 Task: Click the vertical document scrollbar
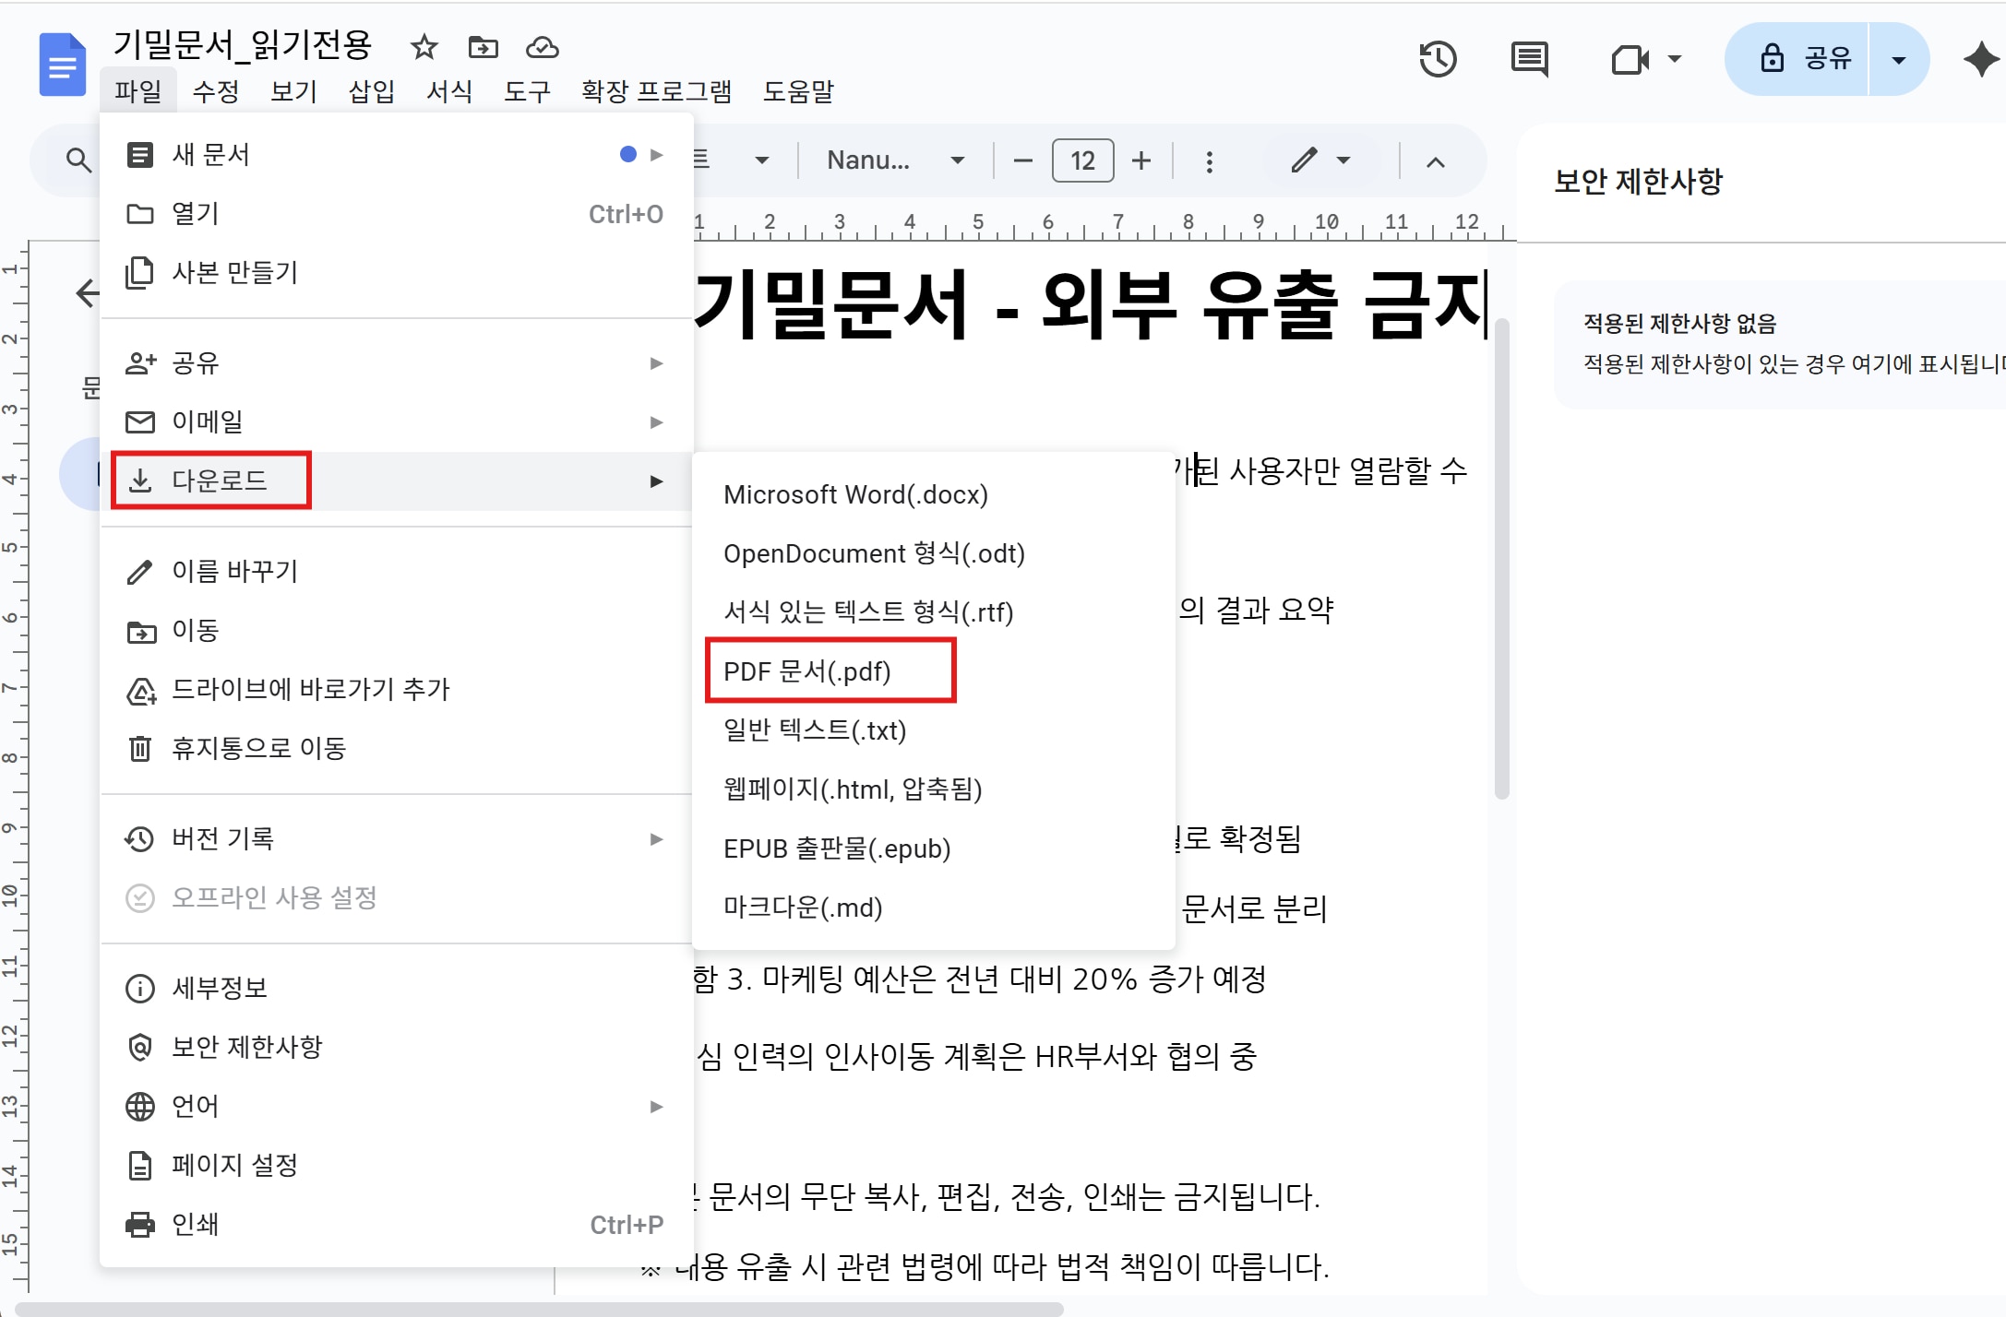1501,559
